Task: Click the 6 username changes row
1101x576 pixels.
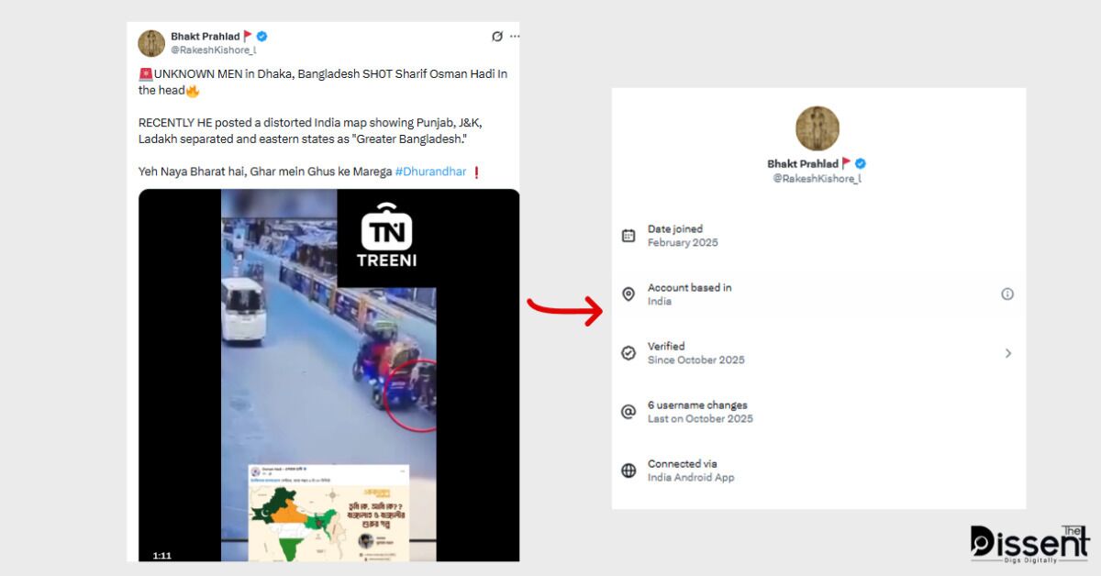Action: 818,412
